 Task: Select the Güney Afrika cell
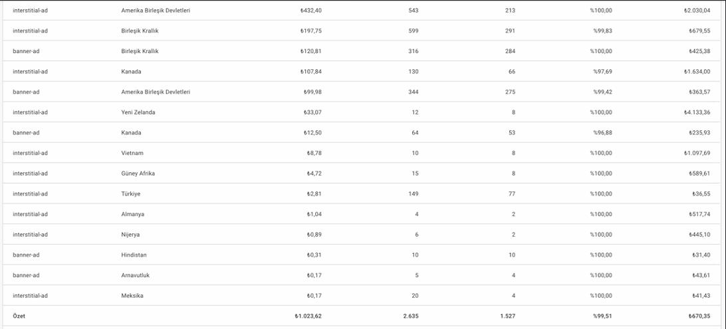click(x=138, y=173)
